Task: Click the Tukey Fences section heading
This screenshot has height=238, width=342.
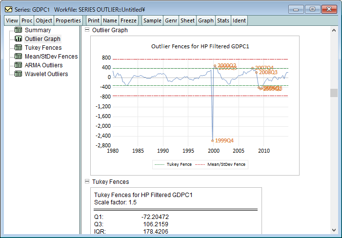Action: pyautogui.click(x=111, y=182)
